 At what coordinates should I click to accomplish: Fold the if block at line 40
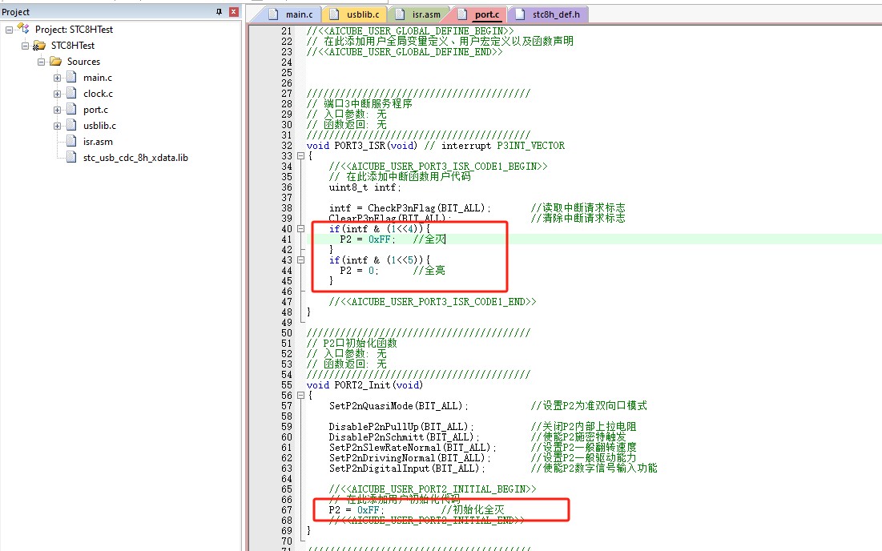point(300,229)
